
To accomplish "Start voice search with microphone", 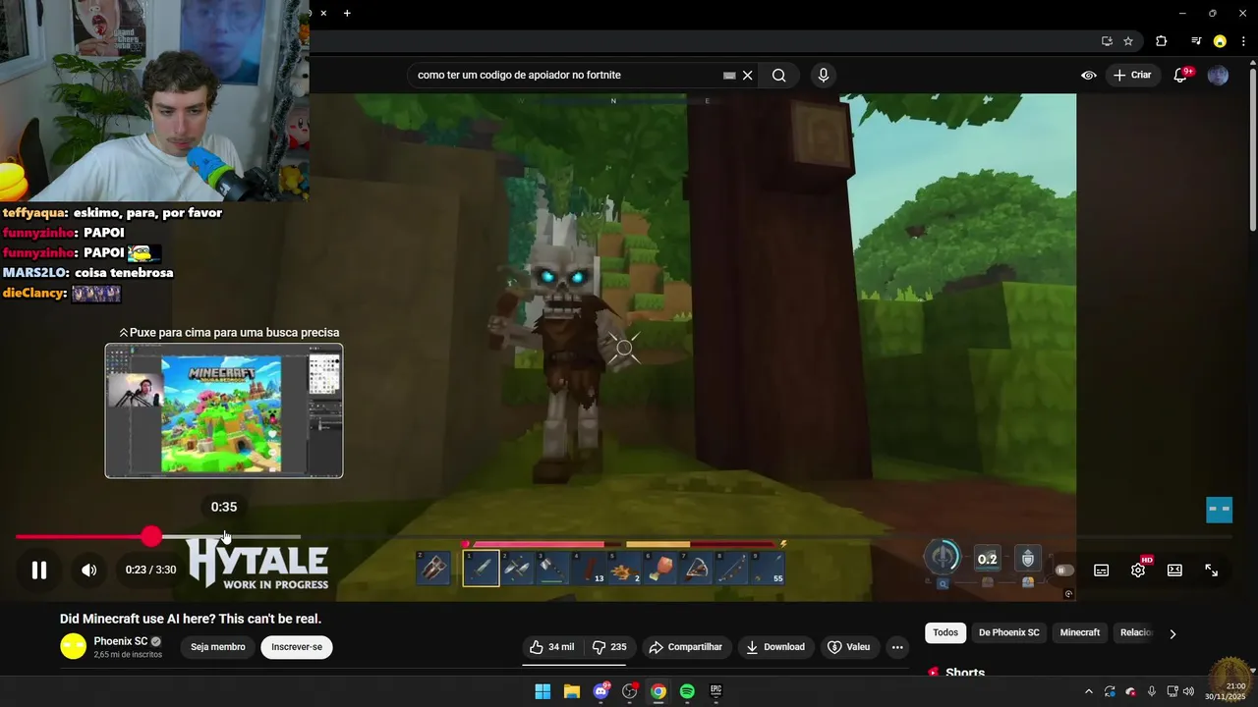I will pos(824,75).
